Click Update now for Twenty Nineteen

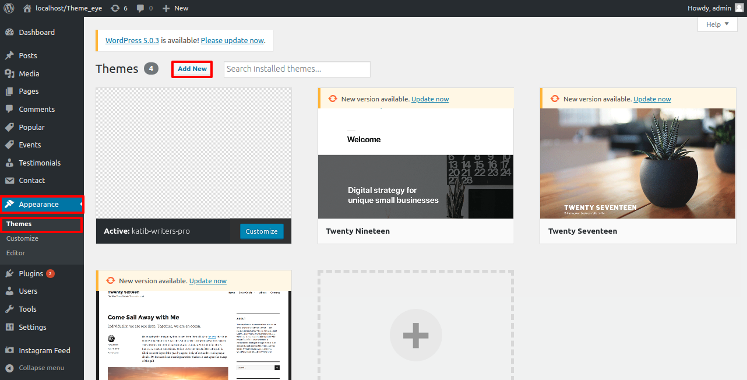coord(430,99)
